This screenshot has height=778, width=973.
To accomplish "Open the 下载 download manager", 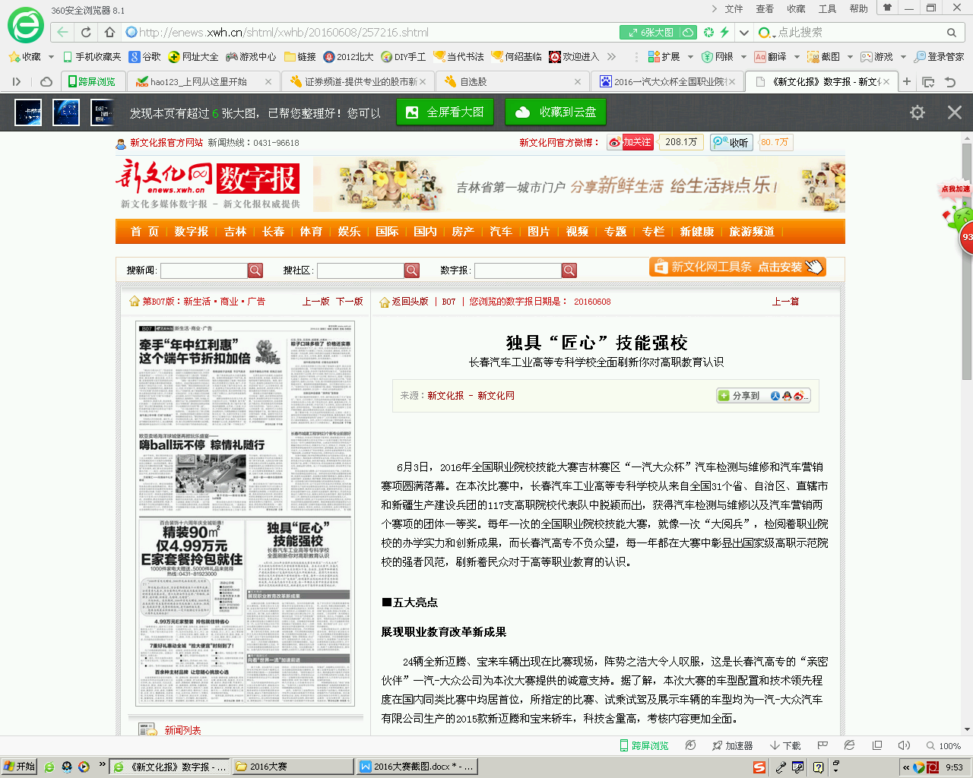I will click(x=785, y=745).
